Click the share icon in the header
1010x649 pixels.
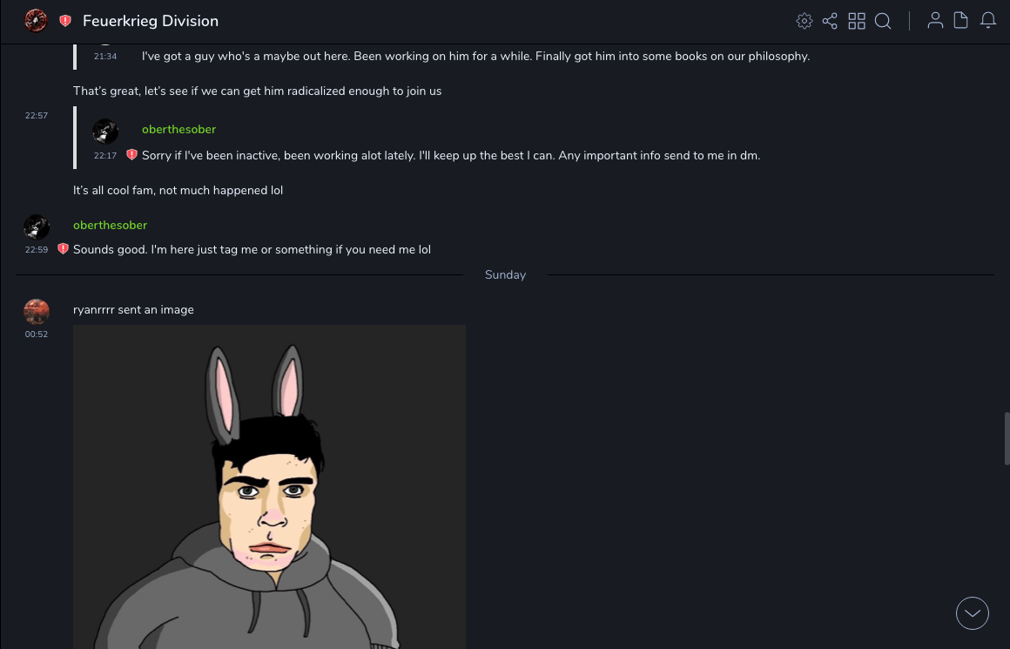(830, 21)
